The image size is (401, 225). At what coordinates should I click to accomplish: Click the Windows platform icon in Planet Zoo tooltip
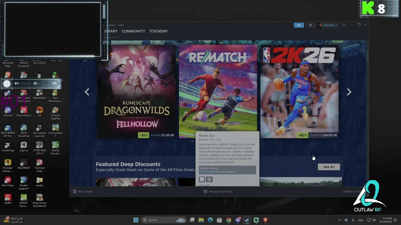tap(202, 179)
